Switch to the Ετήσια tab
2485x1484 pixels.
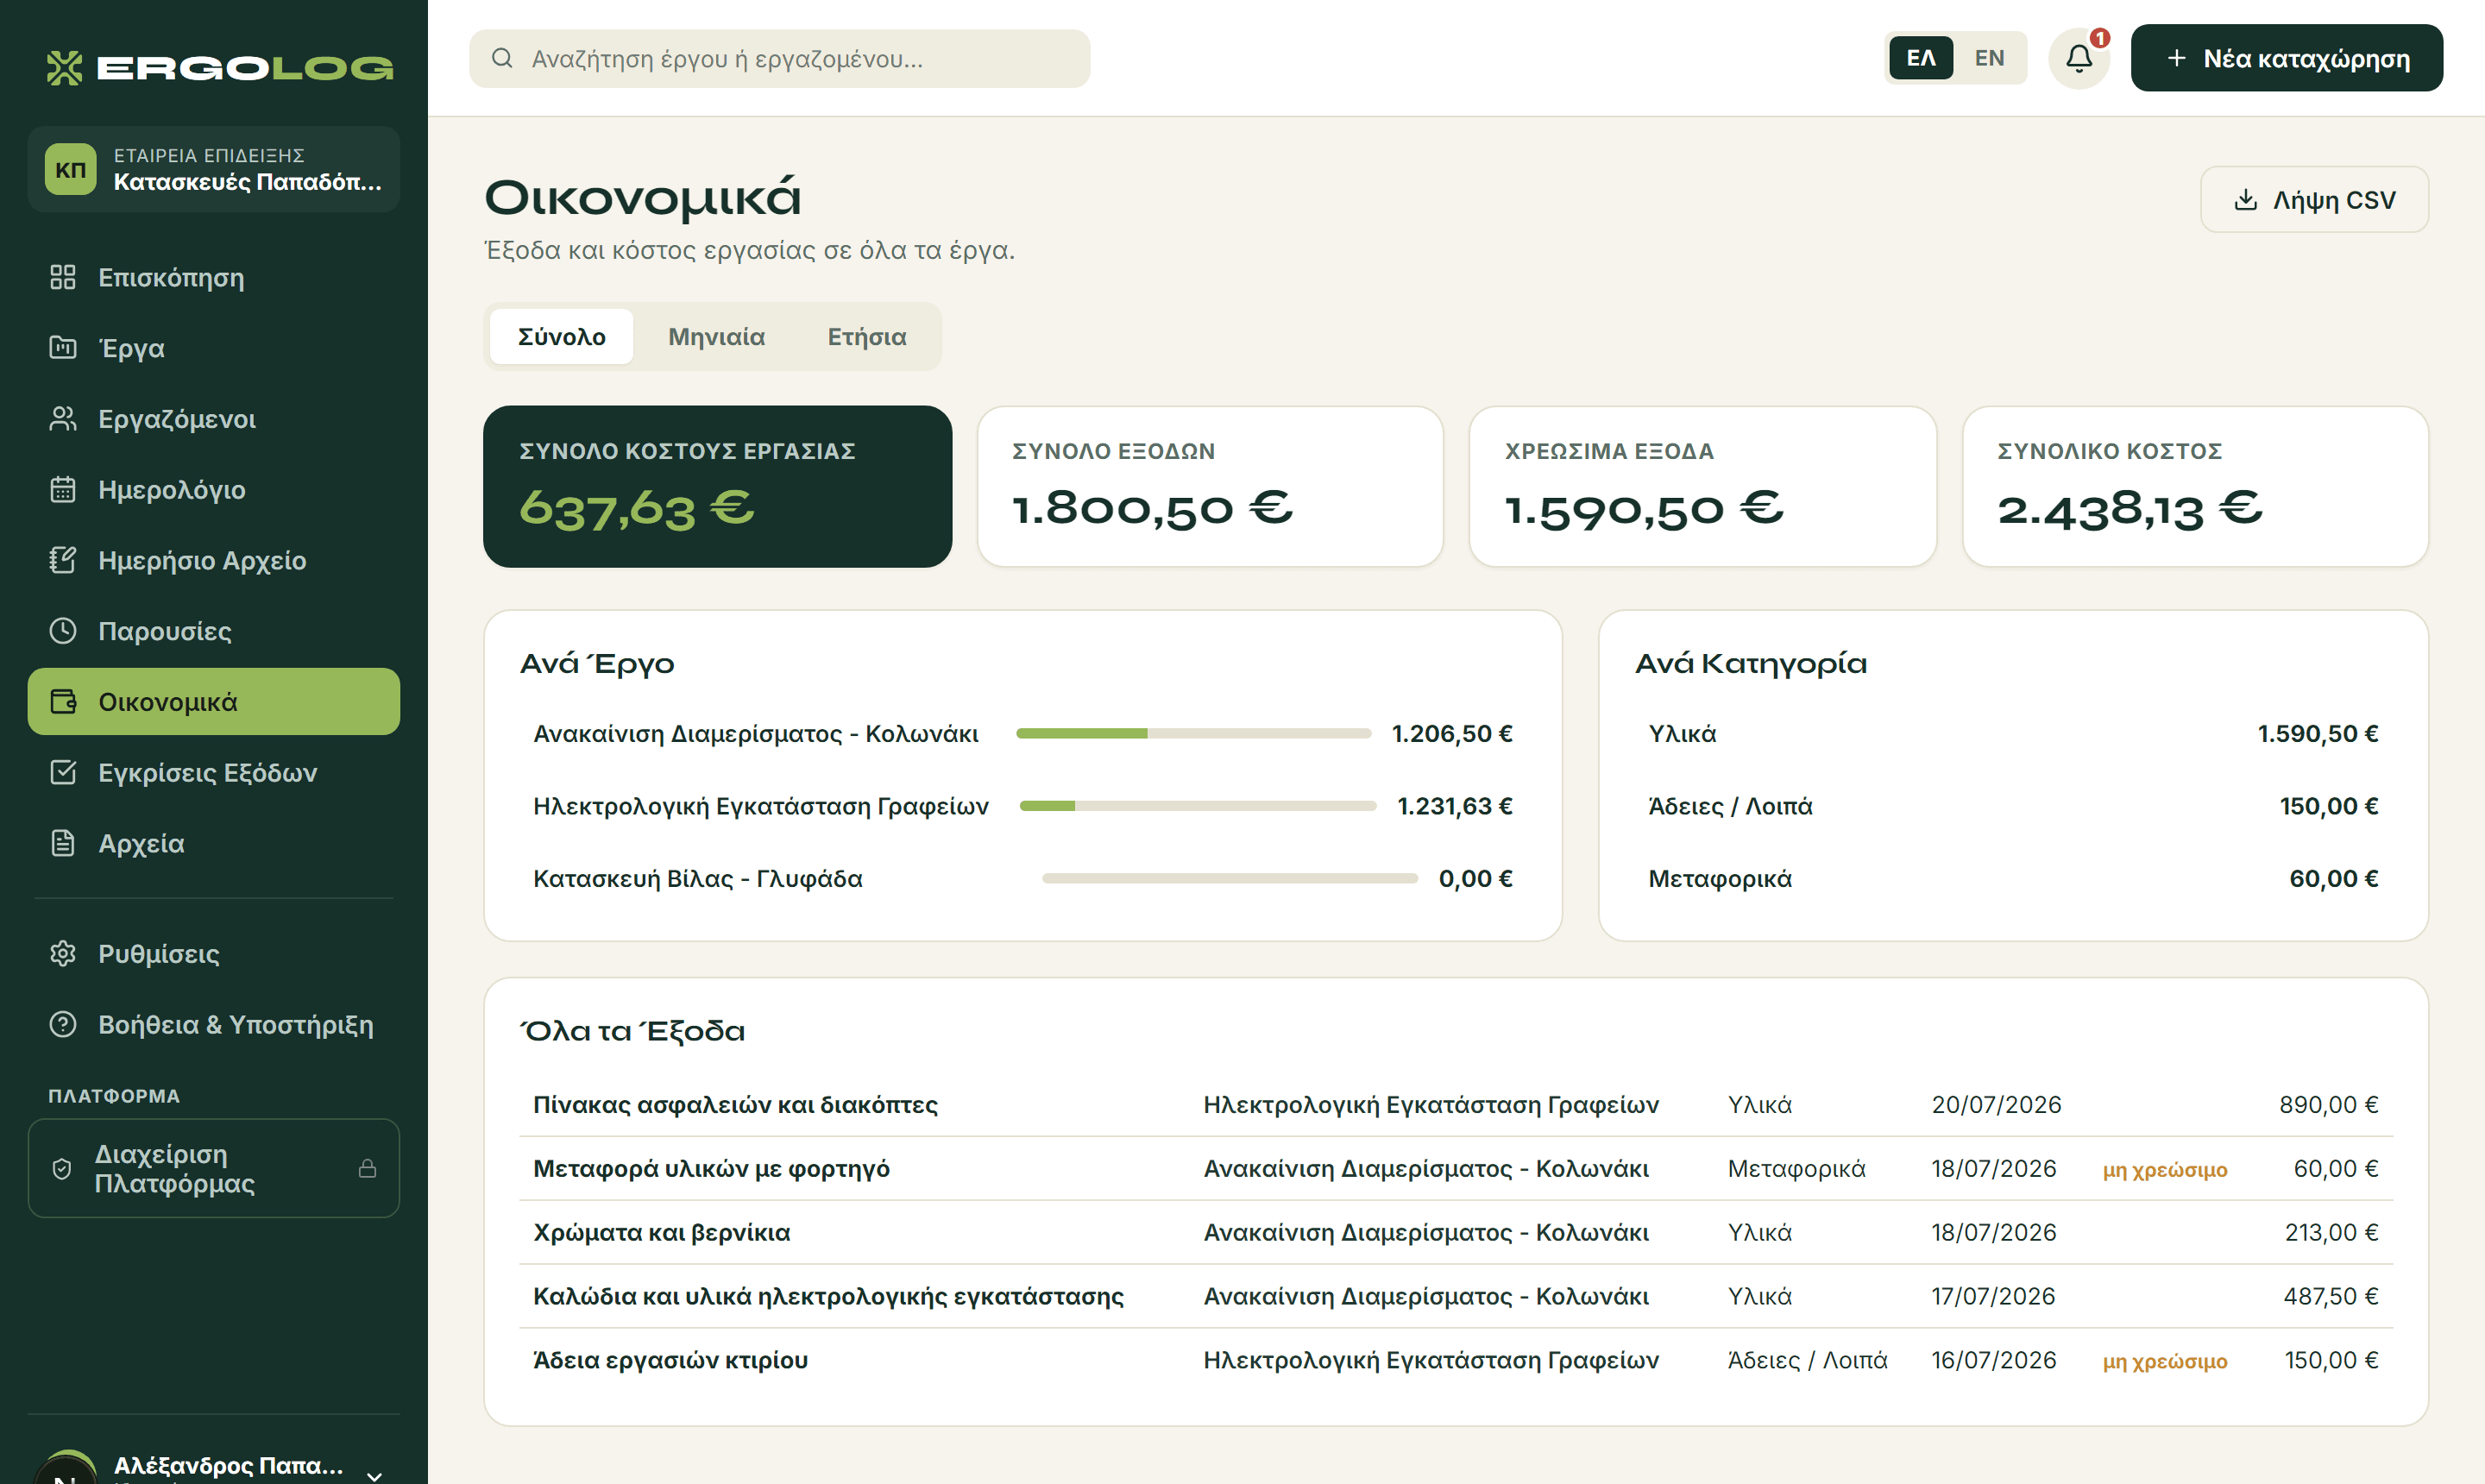[867, 337]
